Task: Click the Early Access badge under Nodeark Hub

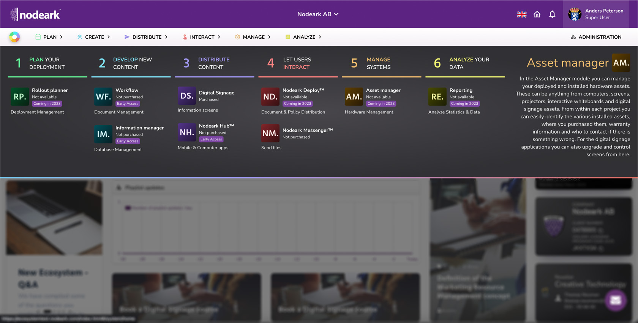Action: [x=211, y=139]
